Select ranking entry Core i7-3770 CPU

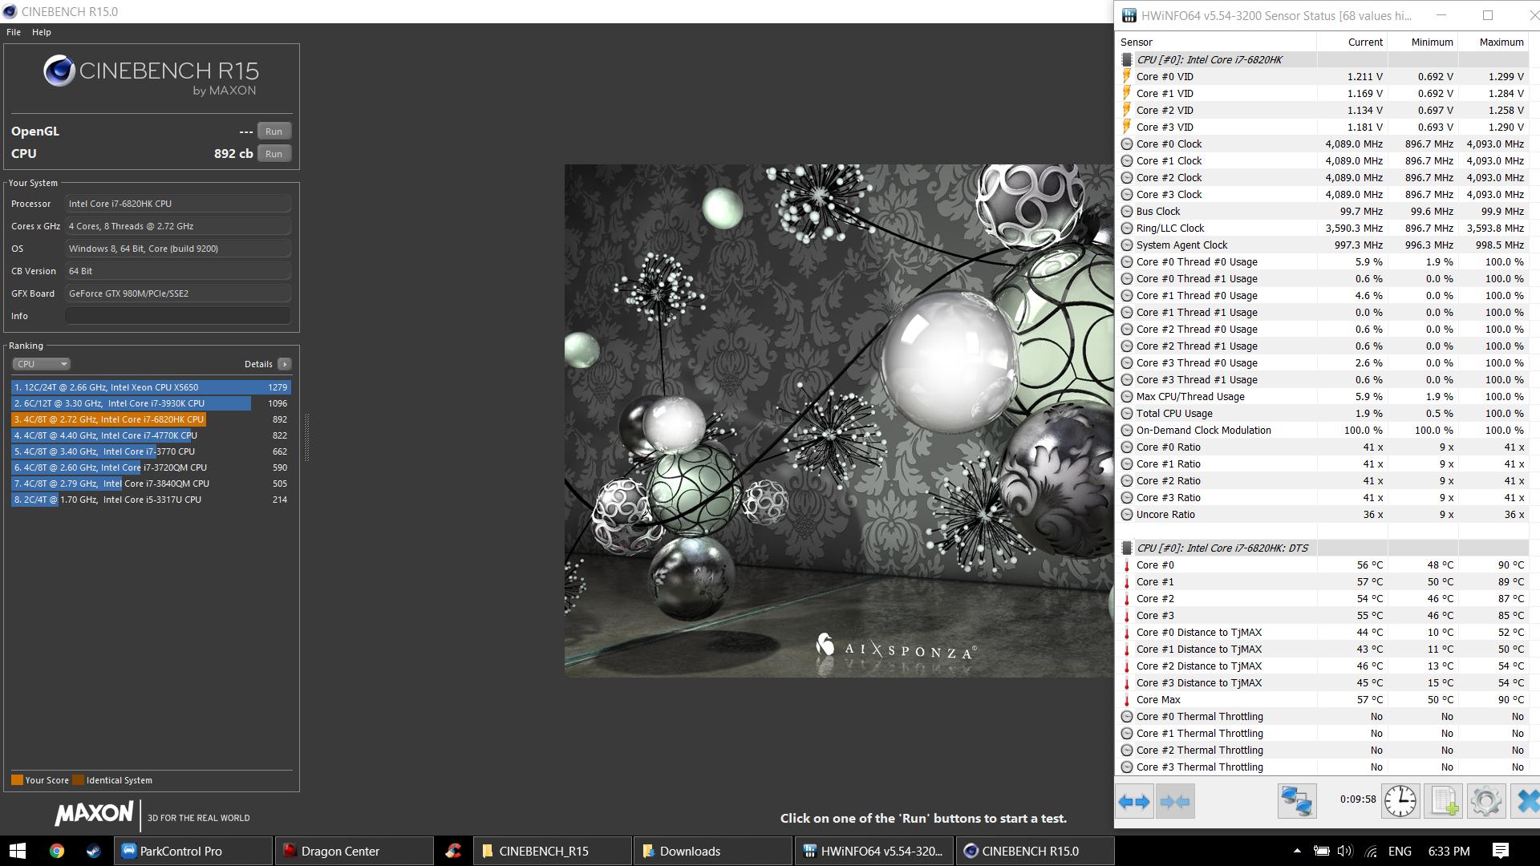pos(150,451)
